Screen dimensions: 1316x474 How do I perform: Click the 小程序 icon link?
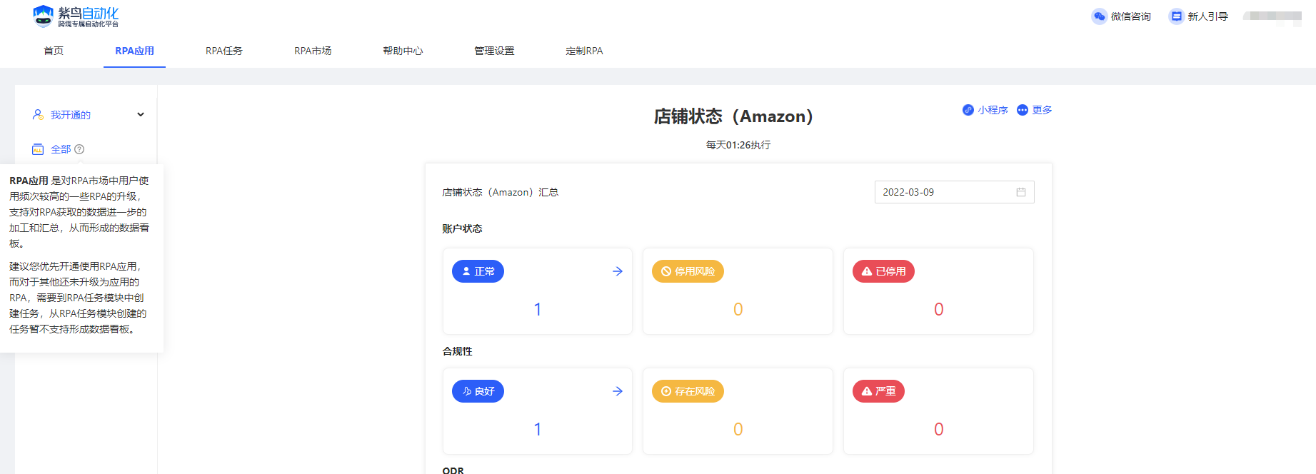[968, 110]
